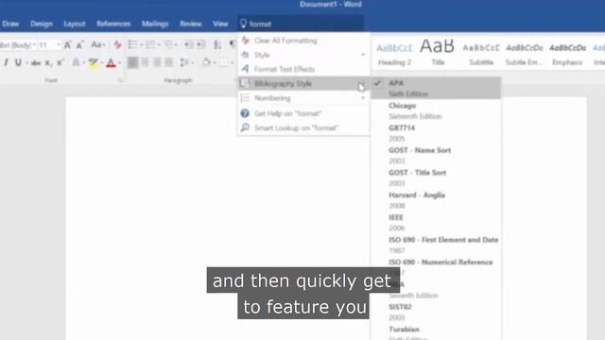Expand bullet library dropdown arrow
The image size is (605, 340).
[141, 45]
